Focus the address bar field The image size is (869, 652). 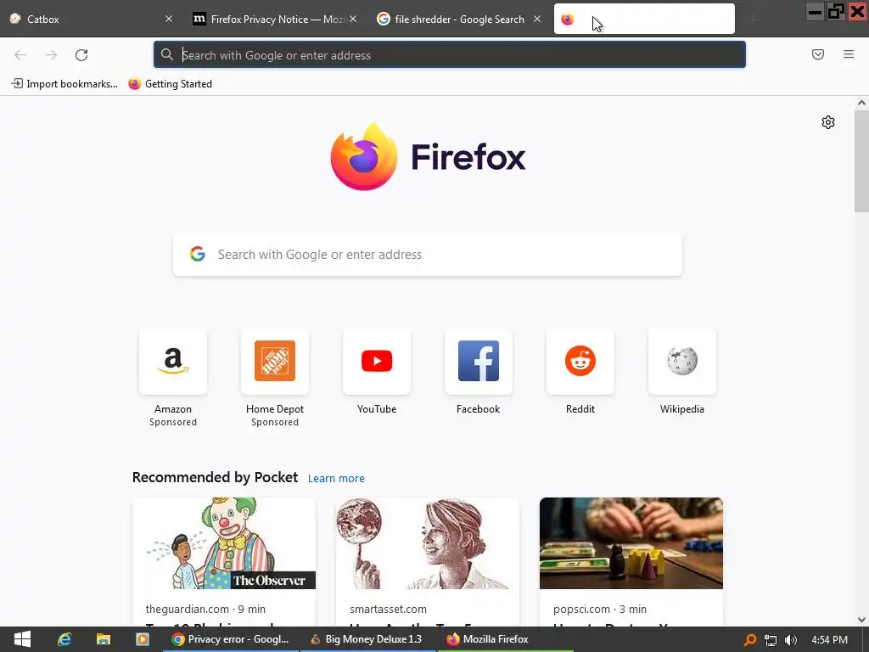450,54
